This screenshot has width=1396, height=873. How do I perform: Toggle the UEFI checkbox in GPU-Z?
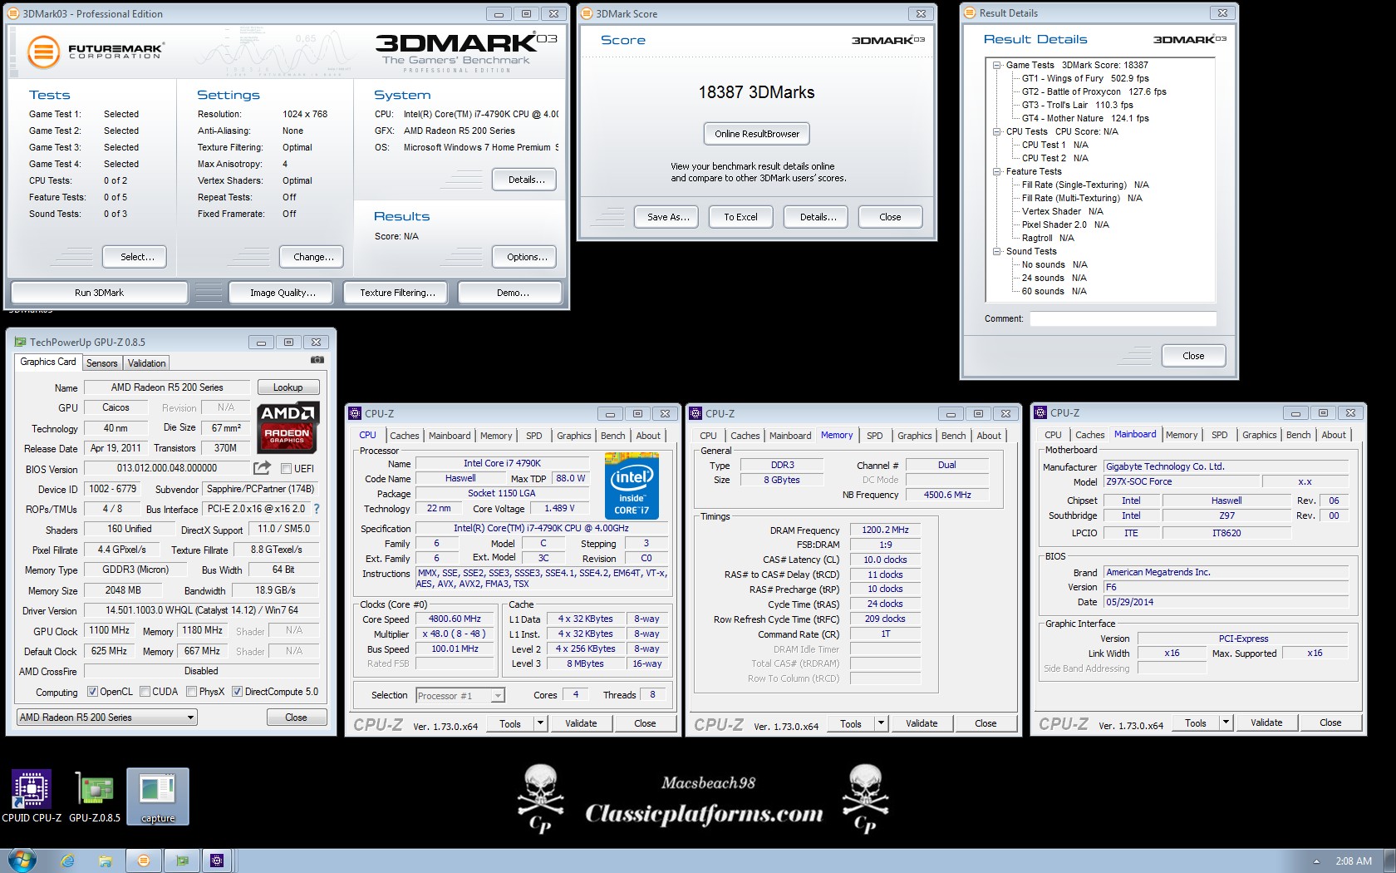[x=286, y=468]
